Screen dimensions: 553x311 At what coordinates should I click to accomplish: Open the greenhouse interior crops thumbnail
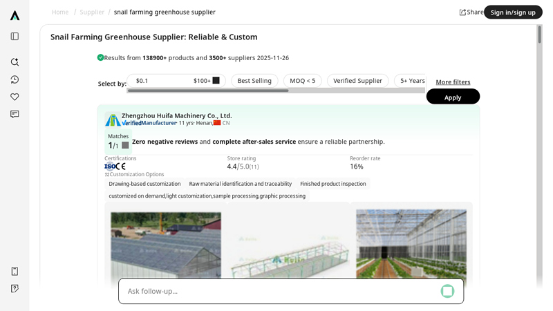point(411,244)
